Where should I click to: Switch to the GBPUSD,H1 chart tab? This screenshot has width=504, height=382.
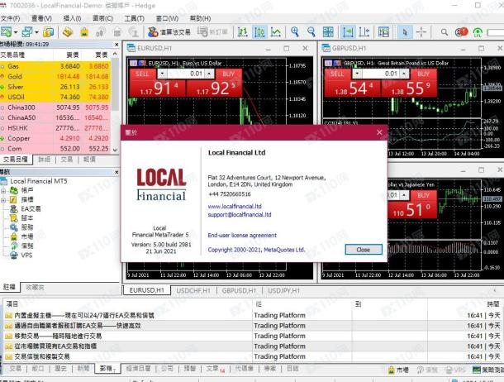coord(239,290)
